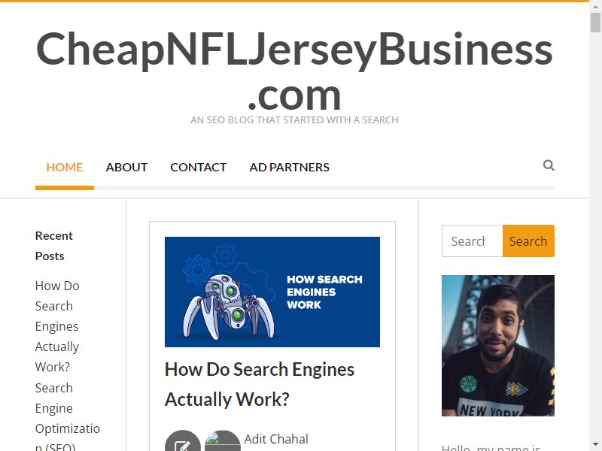Go to the ABOUT page
Viewport: 602px width, 451px height.
(126, 167)
